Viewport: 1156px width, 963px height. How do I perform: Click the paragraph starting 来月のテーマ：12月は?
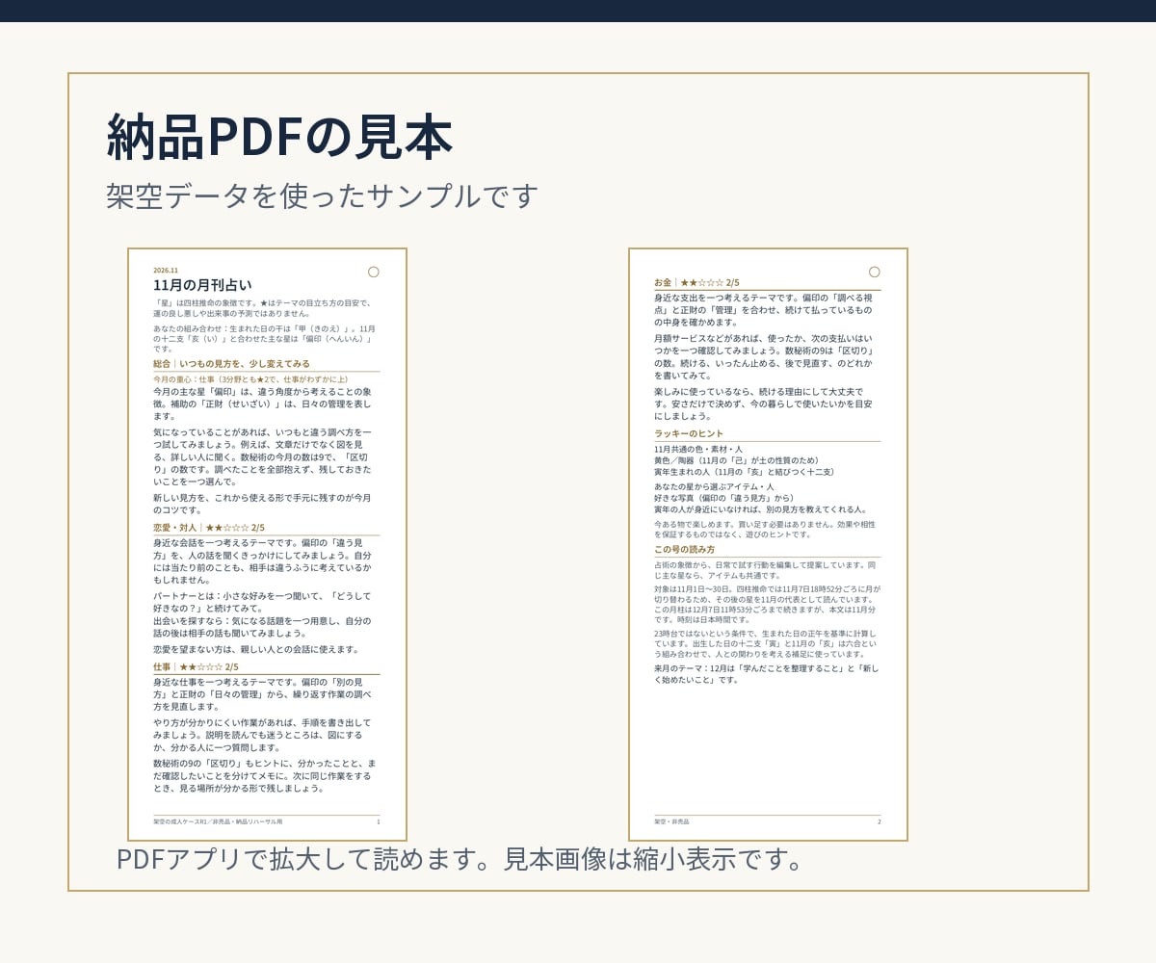[x=766, y=673]
